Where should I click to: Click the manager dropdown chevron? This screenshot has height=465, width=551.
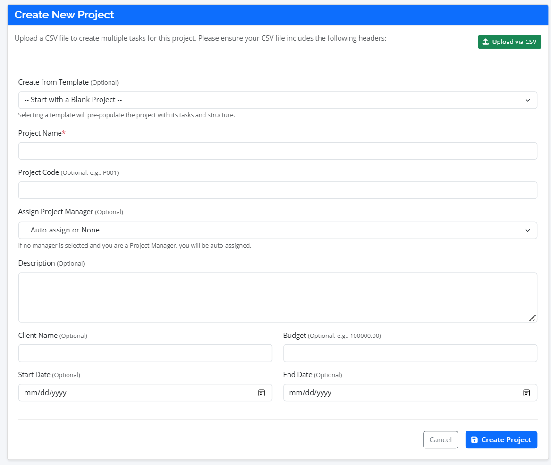[x=528, y=230]
